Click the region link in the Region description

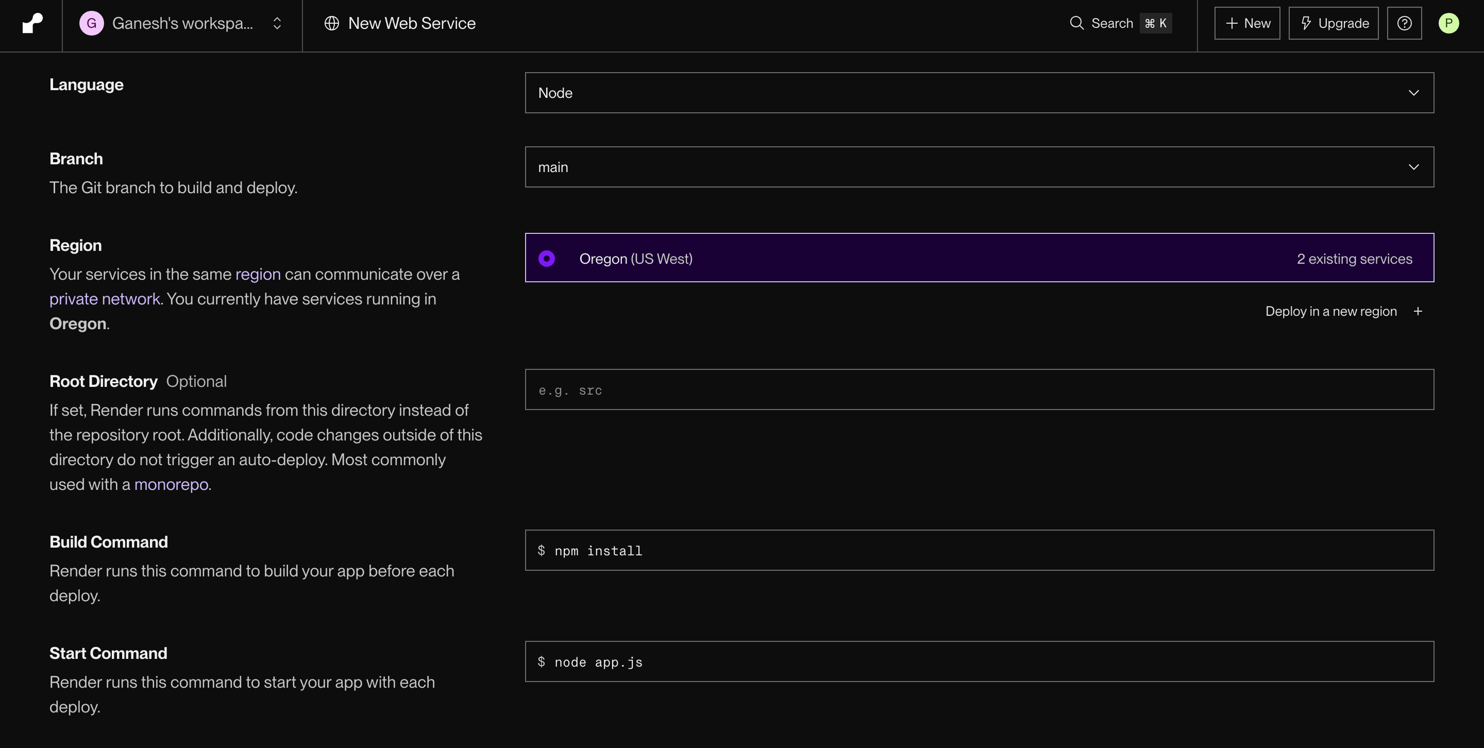258,274
